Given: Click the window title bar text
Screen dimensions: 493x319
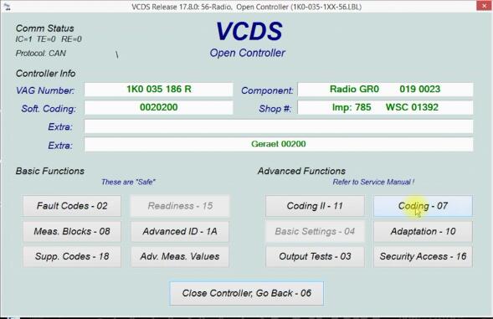Looking at the screenshot, I should pos(246,7).
